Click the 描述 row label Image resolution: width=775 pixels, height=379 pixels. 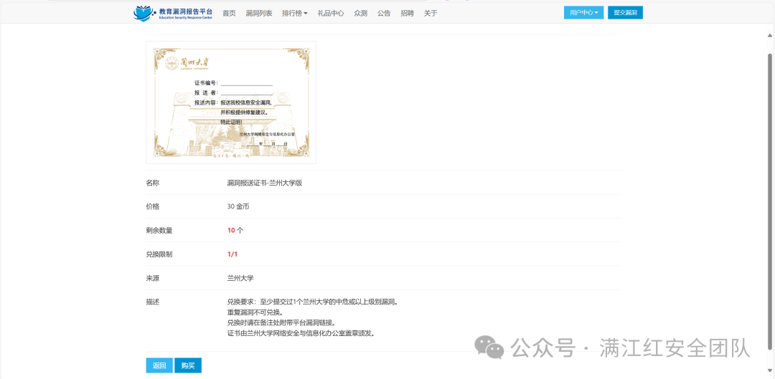153,302
